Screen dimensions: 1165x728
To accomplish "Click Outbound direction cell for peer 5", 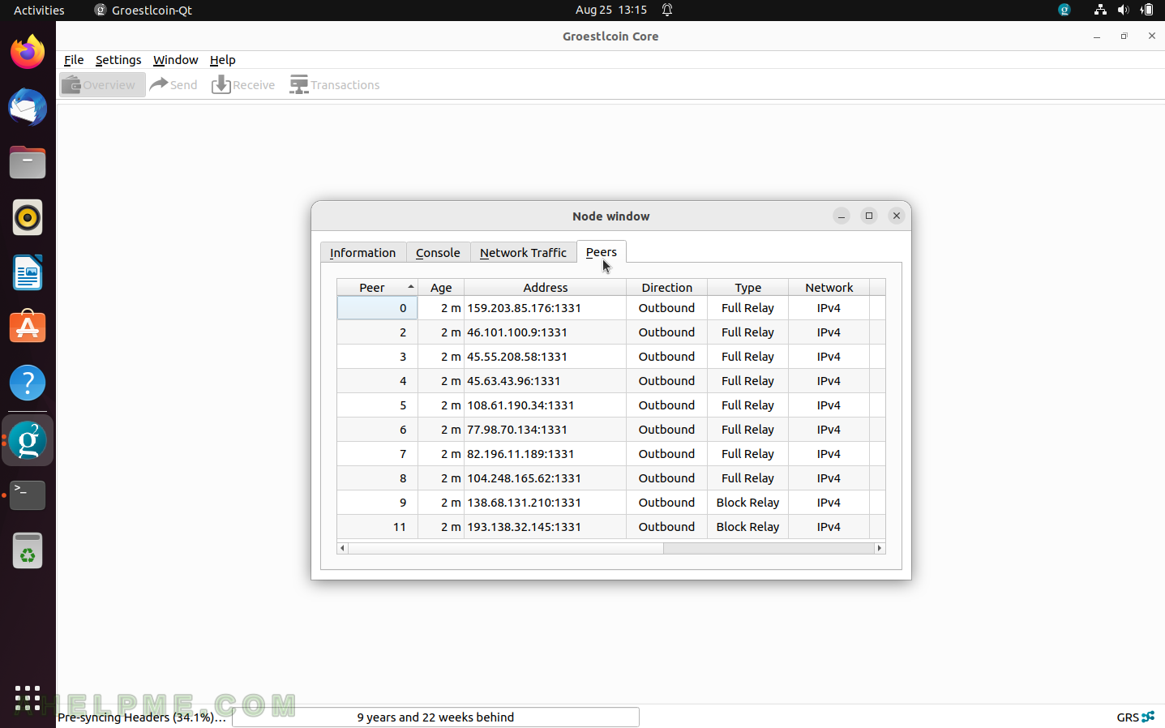I will click(x=666, y=405).
